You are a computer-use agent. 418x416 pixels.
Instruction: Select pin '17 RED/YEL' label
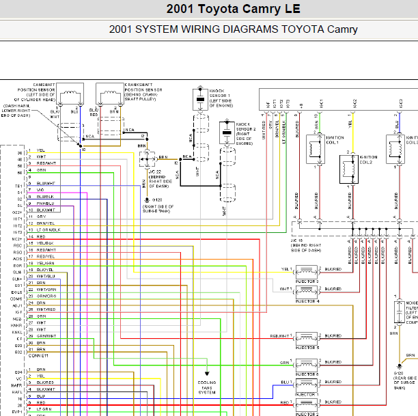coord(42,257)
